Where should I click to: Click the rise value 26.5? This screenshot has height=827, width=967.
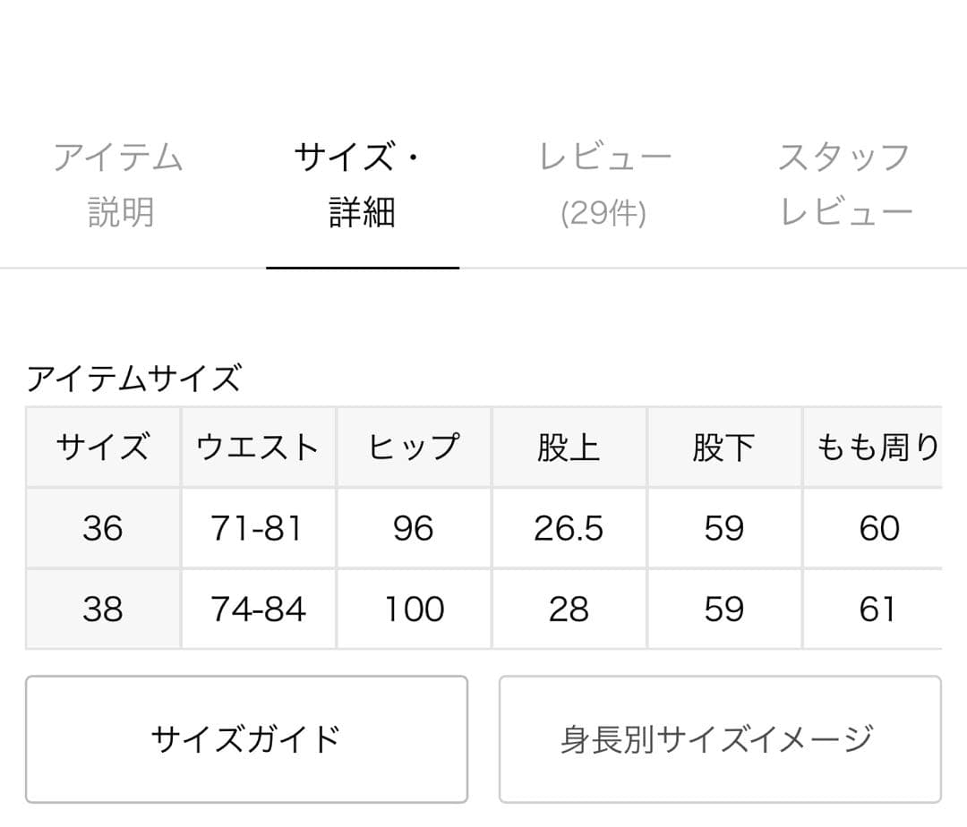click(x=569, y=528)
